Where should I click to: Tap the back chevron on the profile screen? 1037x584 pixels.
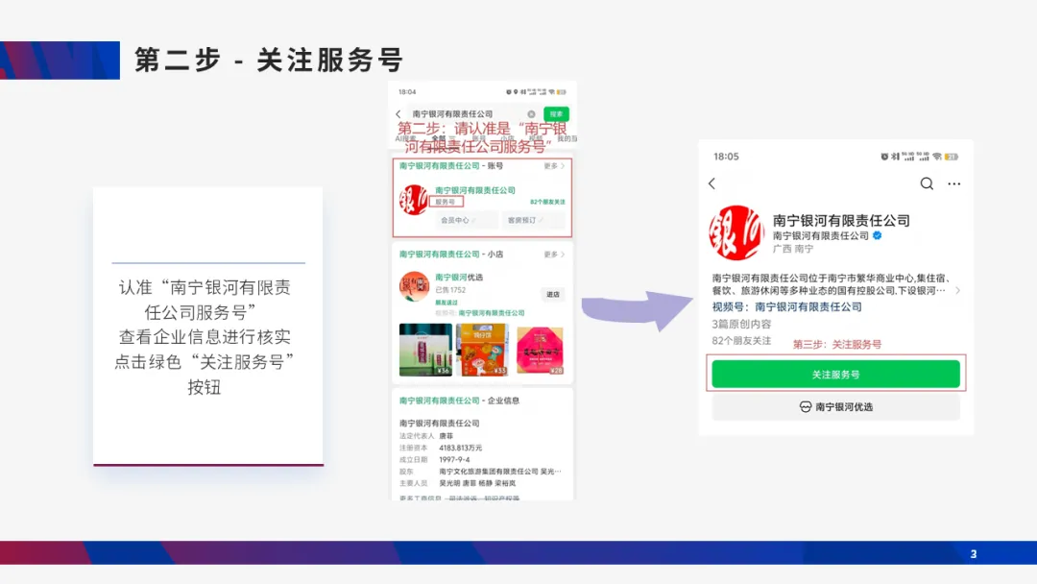pyautogui.click(x=712, y=183)
